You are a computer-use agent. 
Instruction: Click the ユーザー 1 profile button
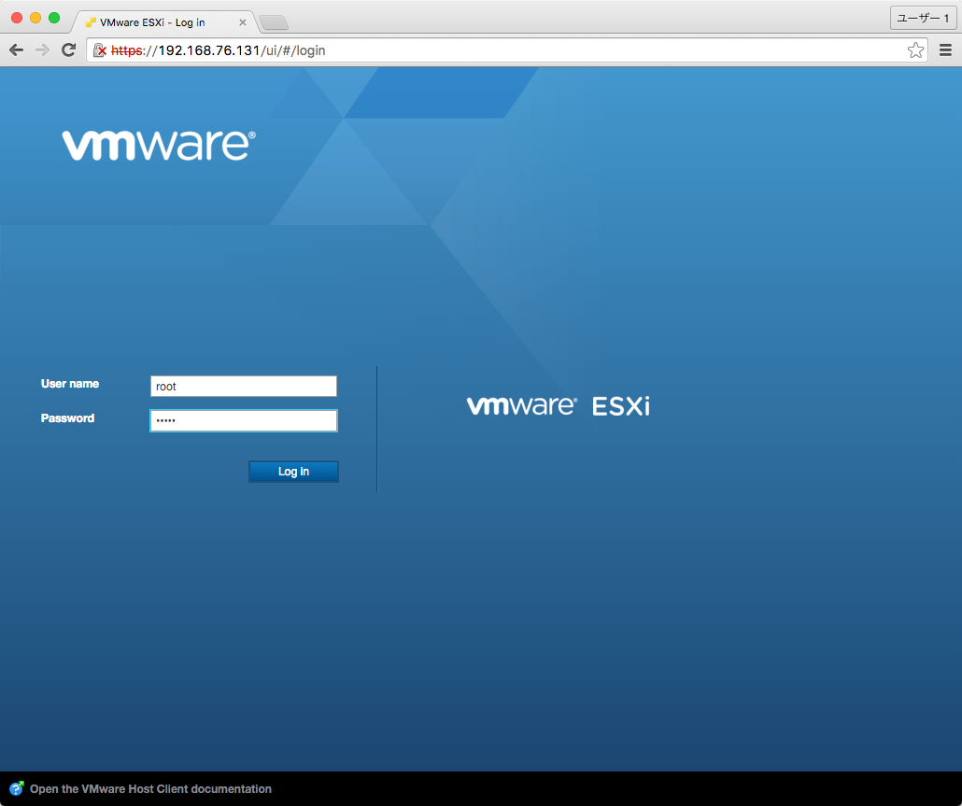tap(923, 18)
